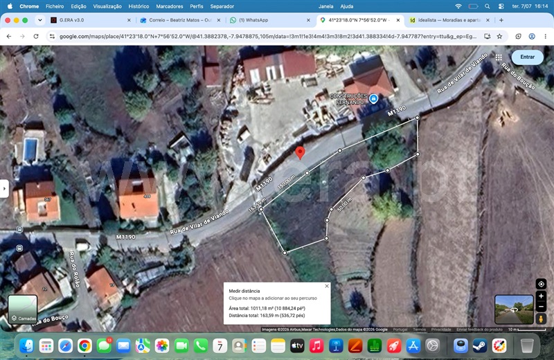
Task: Open the Chrome tab search dropdown
Action: pos(40,20)
